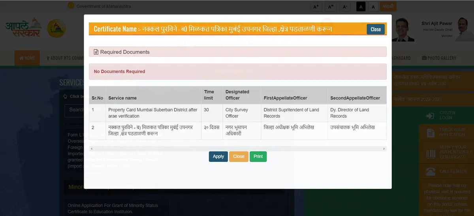Click the Aaple Sarkar logo
This screenshot has width=474, height=216.
click(23, 28)
